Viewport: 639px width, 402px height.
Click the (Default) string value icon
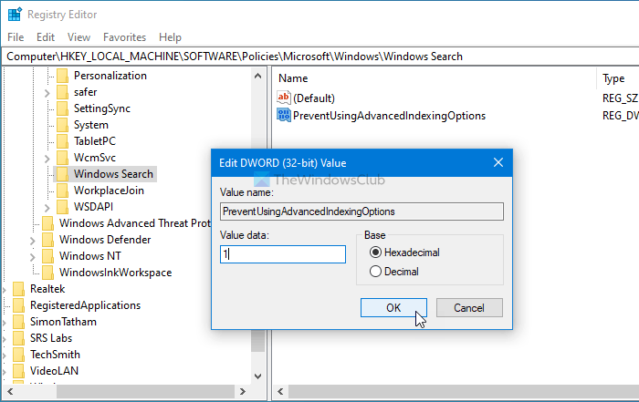tap(284, 98)
